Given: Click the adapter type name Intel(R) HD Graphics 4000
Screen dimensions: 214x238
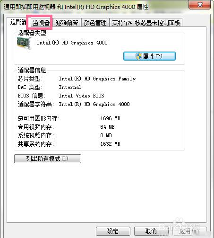Looking at the screenshot, I should point(72,43).
